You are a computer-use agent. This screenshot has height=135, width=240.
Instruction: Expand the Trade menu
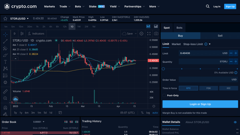click(x=65, y=7)
